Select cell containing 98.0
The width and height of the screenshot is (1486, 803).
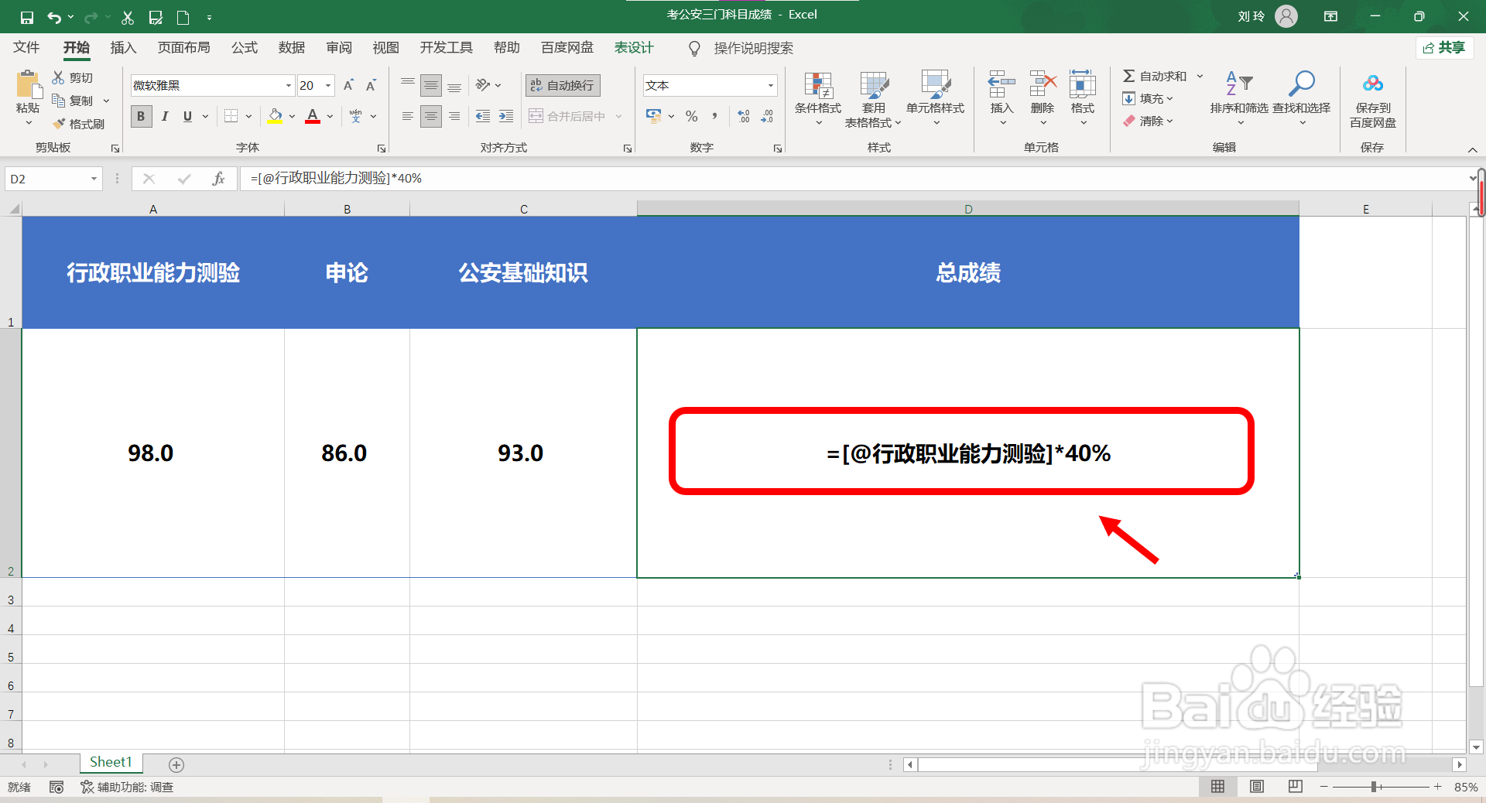[152, 453]
